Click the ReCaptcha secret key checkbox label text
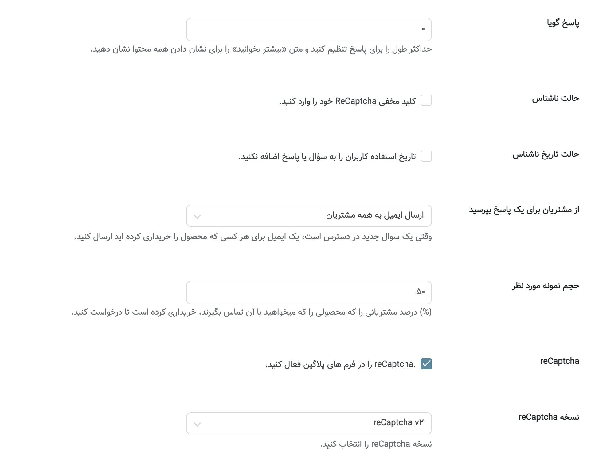This screenshot has height=467, width=591. point(347,101)
